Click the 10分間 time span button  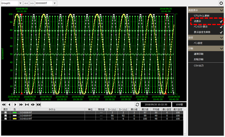(179, 104)
